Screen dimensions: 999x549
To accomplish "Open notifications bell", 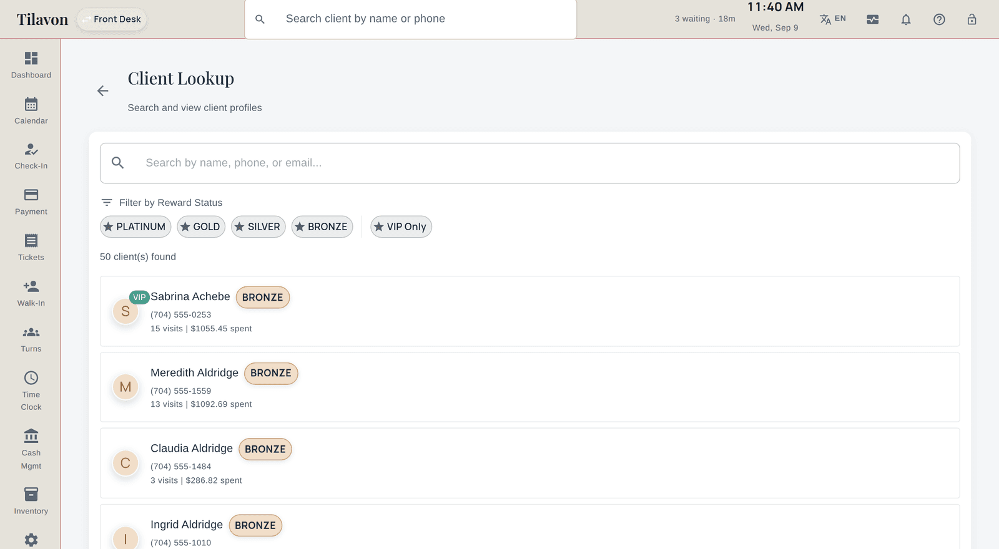I will coord(906,19).
